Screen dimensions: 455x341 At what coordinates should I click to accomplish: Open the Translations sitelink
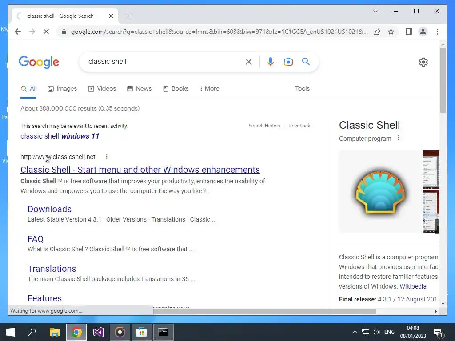pyautogui.click(x=52, y=269)
